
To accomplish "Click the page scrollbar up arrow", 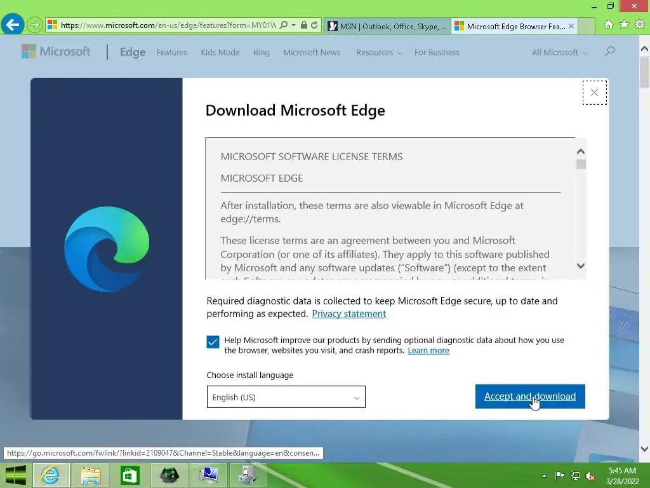I will pos(644,49).
